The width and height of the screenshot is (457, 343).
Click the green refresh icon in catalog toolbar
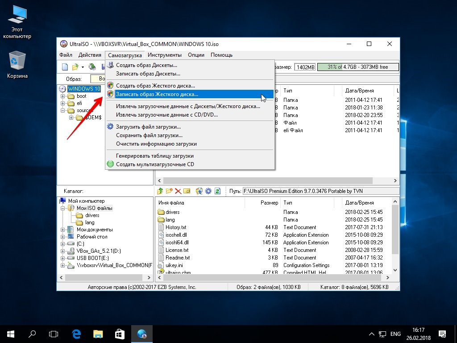pyautogui.click(x=217, y=191)
